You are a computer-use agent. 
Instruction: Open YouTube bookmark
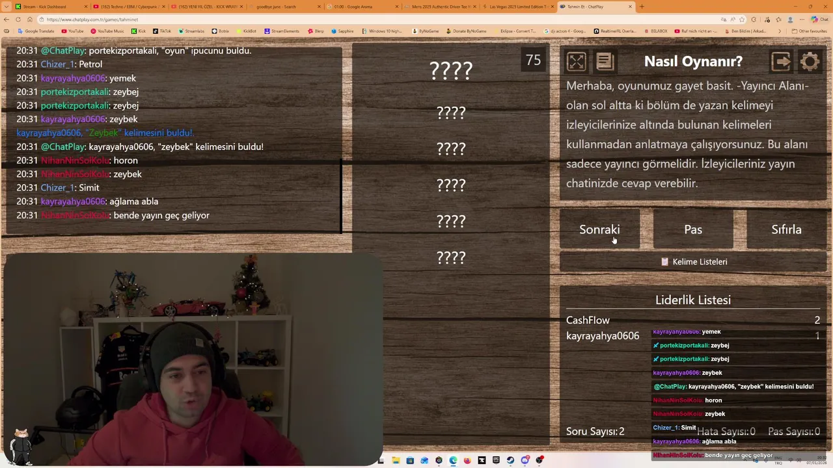click(x=72, y=31)
